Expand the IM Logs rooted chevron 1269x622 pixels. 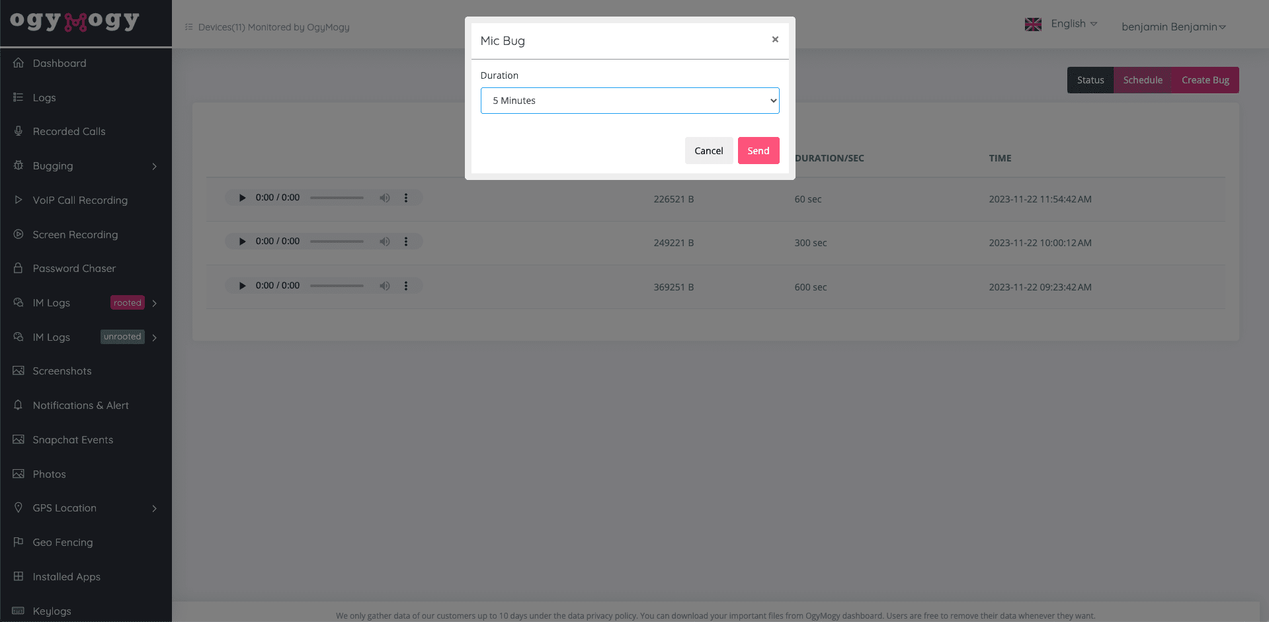pyautogui.click(x=155, y=303)
